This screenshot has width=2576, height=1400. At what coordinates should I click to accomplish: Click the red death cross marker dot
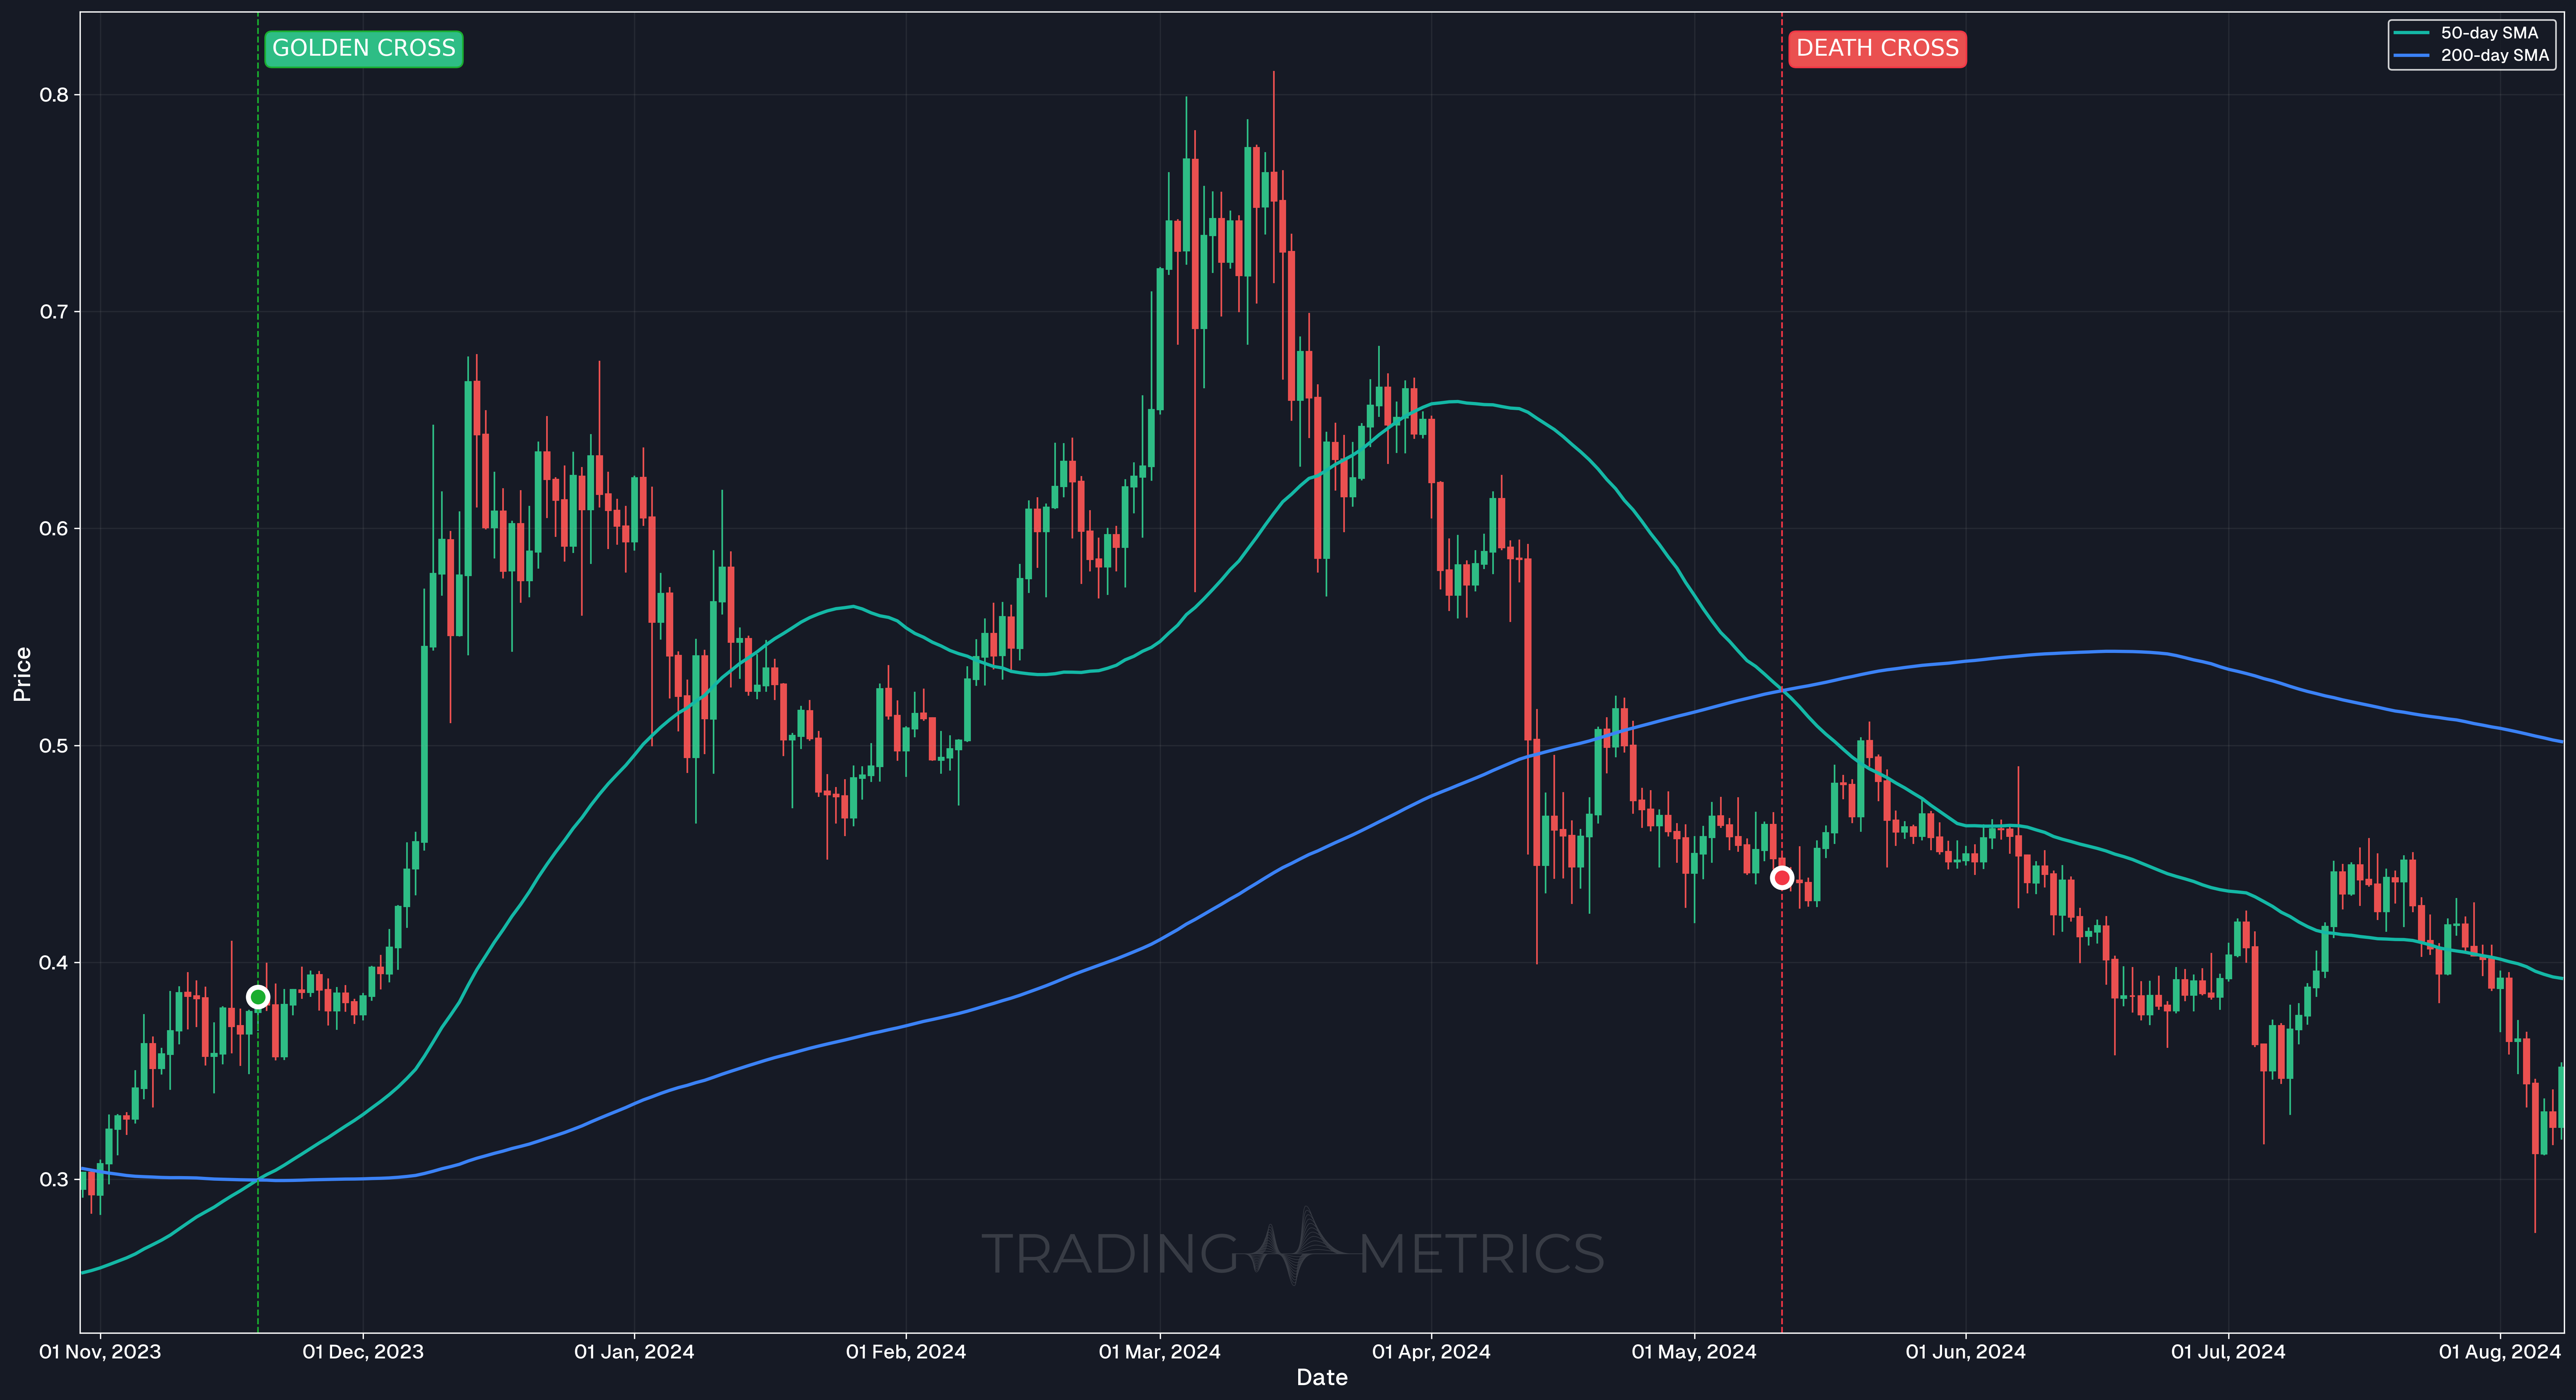pyautogui.click(x=1782, y=878)
